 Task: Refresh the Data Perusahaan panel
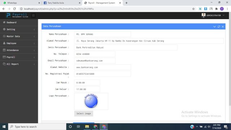point(219,26)
